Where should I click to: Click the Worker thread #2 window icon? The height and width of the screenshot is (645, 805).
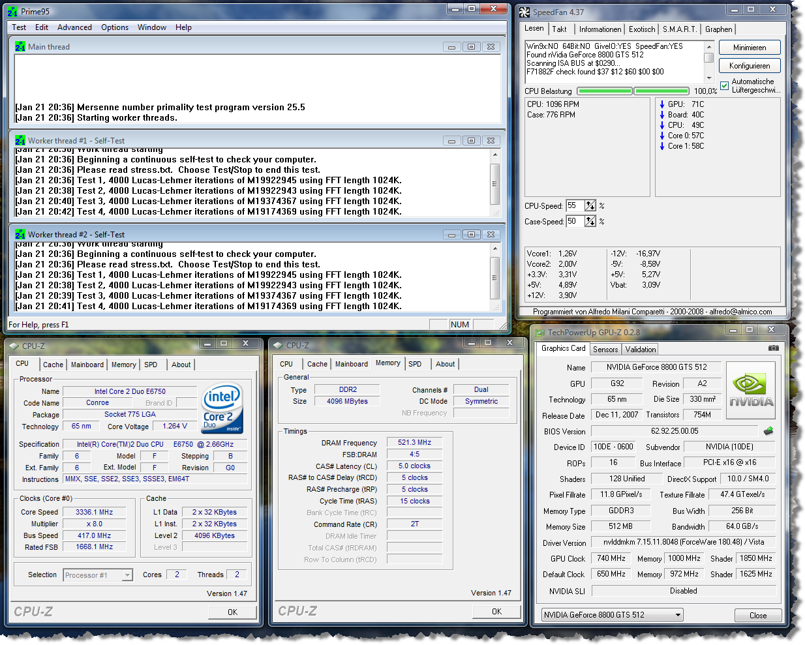point(20,234)
